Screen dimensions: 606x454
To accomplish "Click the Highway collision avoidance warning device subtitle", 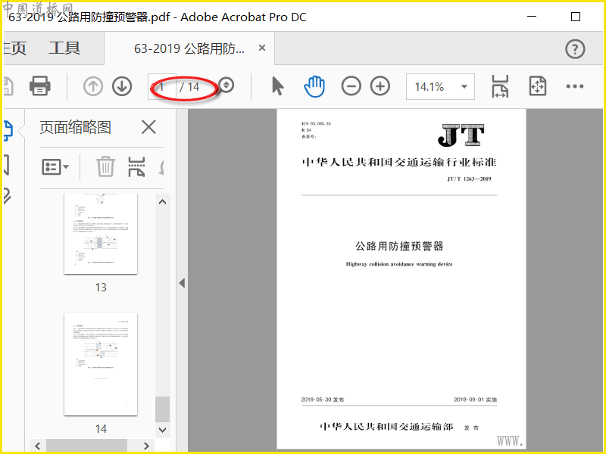I will (399, 264).
